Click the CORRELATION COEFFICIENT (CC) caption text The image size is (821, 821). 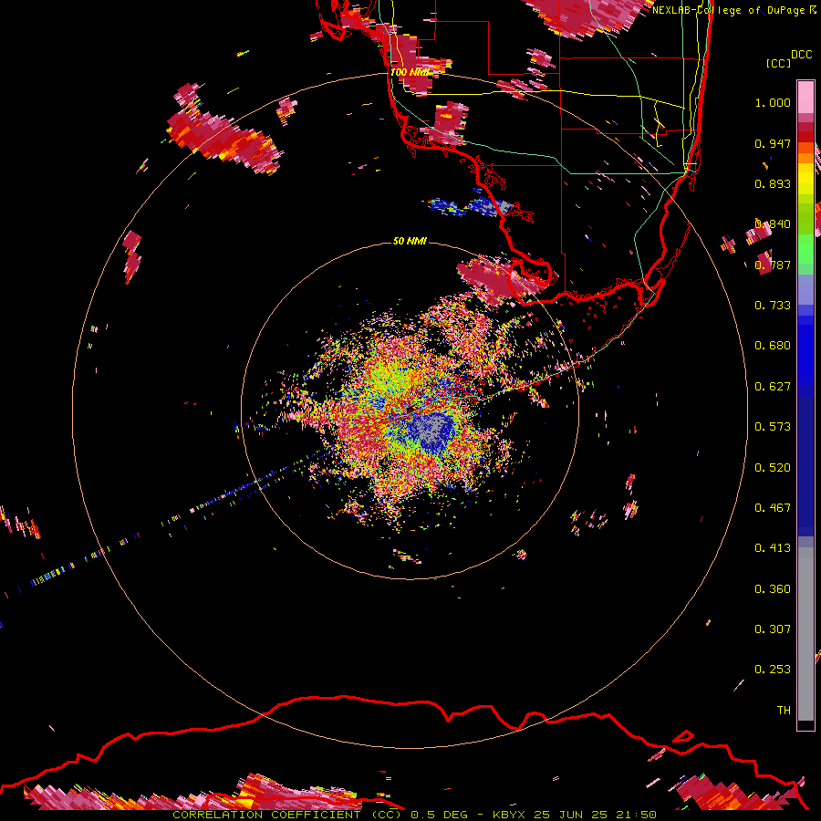point(287,815)
